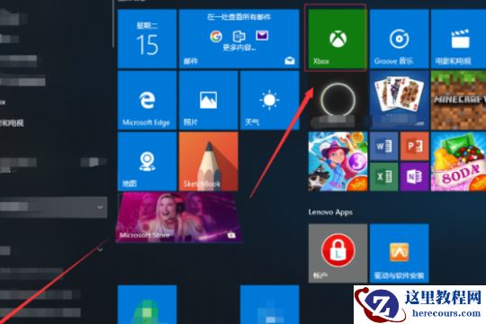Launch Microsoft Edge tile

[147, 100]
